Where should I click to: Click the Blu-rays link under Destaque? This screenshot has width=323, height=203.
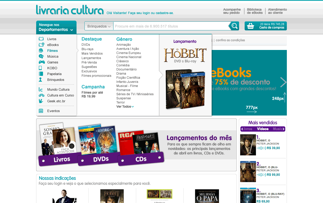87,49
